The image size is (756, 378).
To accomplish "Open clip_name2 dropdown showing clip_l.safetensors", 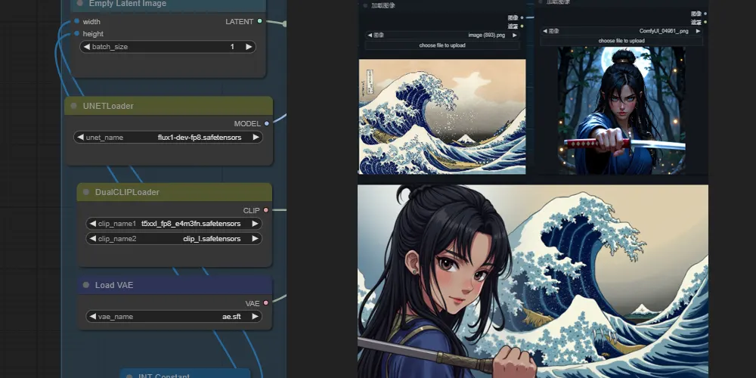I will pyautogui.click(x=174, y=239).
